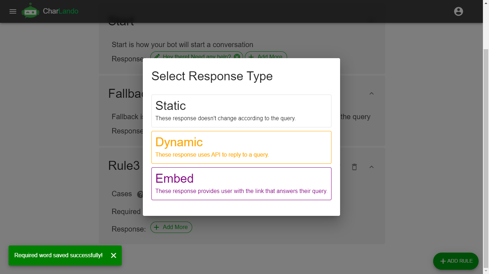Remove the 'Hey there! Need any help?' response chip
Image resolution: width=489 pixels, height=274 pixels.
point(237,57)
